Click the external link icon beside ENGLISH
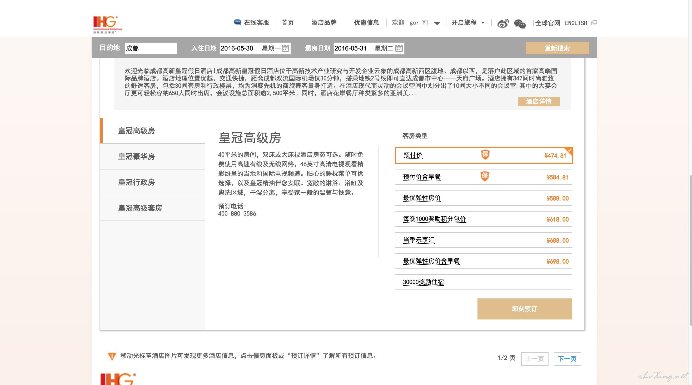The width and height of the screenshot is (692, 385). click(594, 23)
